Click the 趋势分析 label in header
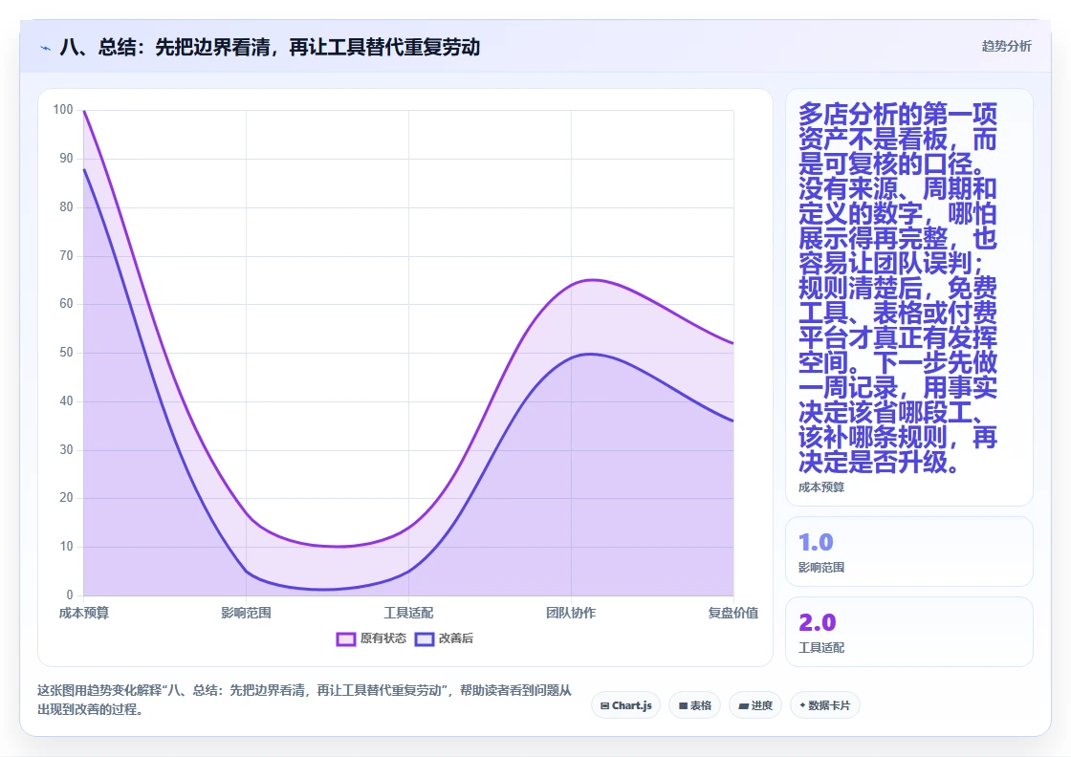 pyautogui.click(x=1006, y=47)
